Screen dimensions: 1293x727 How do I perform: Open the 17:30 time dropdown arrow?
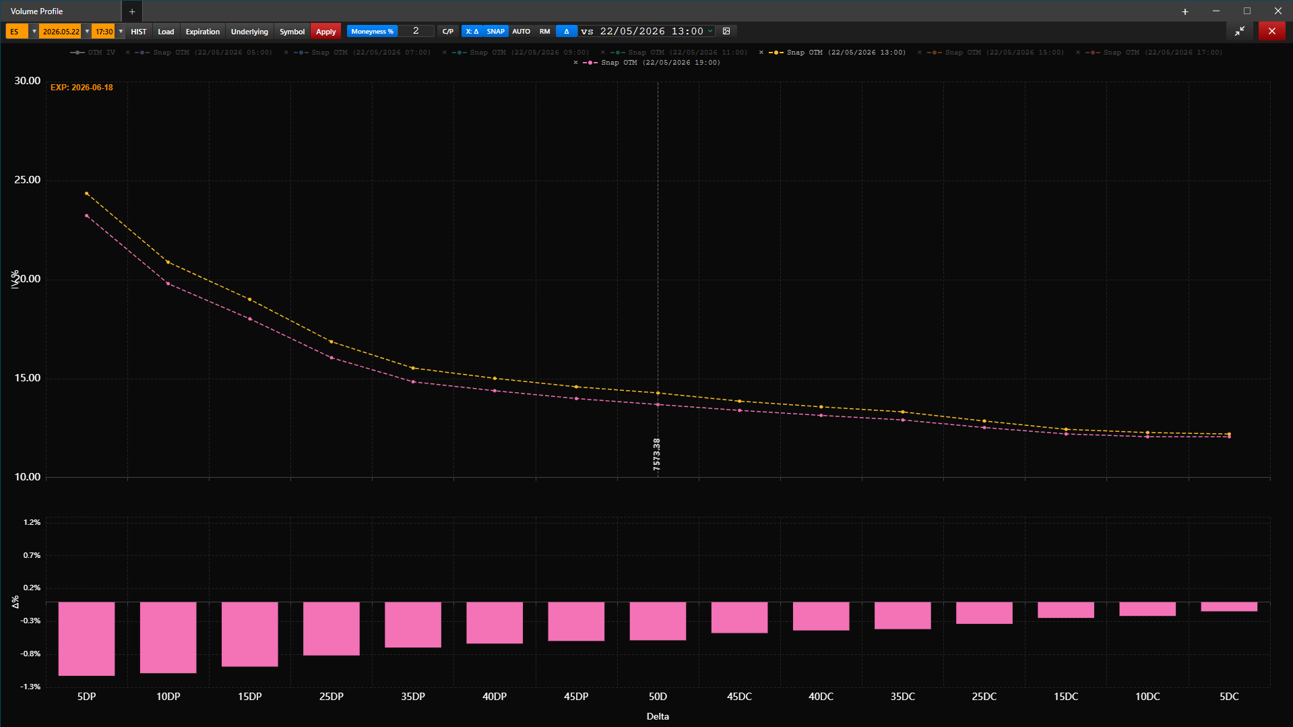click(121, 32)
